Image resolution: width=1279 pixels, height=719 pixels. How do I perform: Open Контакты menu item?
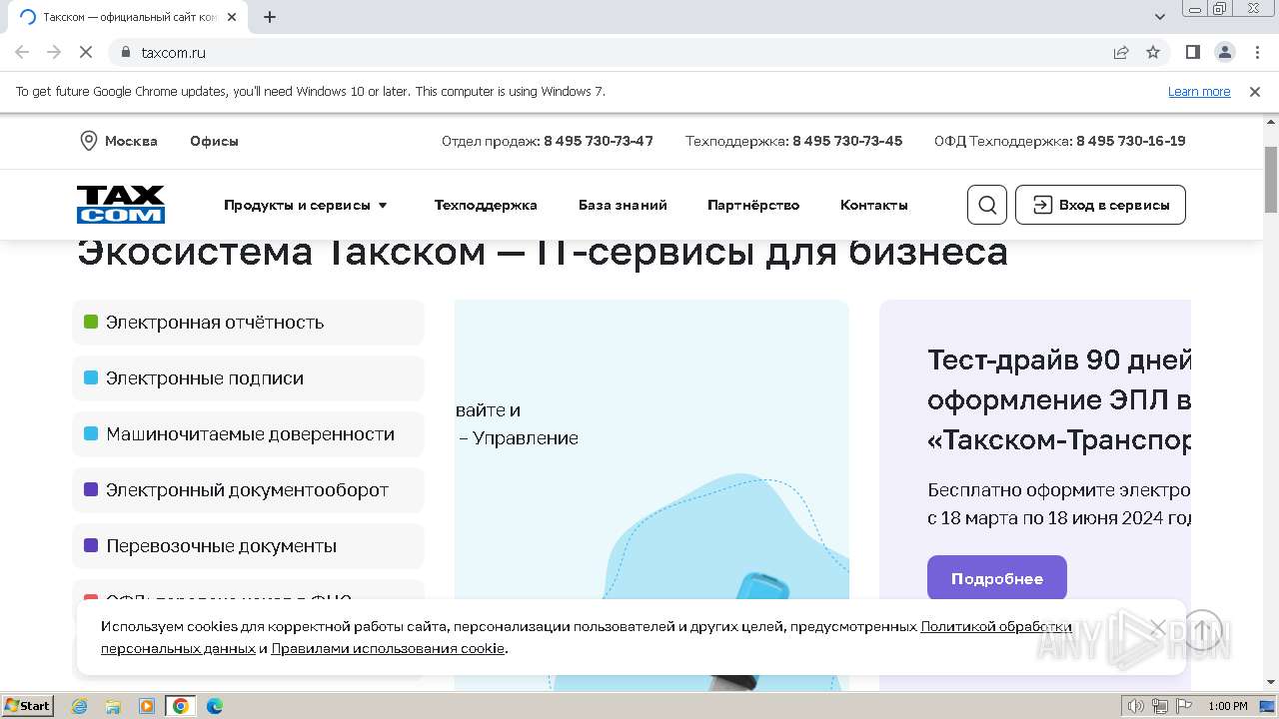tap(874, 205)
